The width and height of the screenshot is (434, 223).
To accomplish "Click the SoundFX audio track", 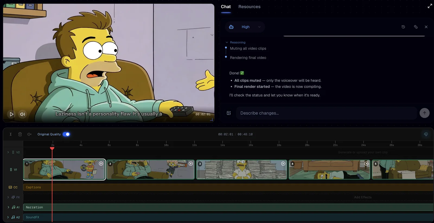I will click(x=228, y=217).
